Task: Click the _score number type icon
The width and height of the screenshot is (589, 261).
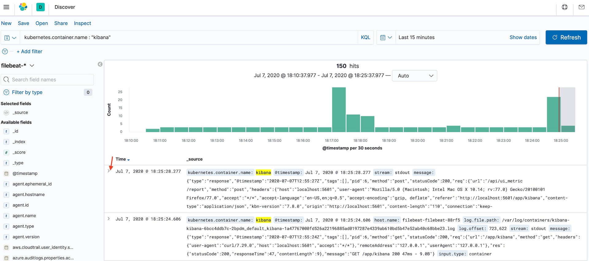Action: [6, 152]
